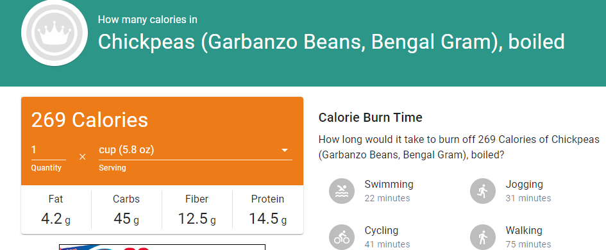This screenshot has width=606, height=250.
Task: Select the Cycling bicycle icon
Action: click(x=342, y=237)
